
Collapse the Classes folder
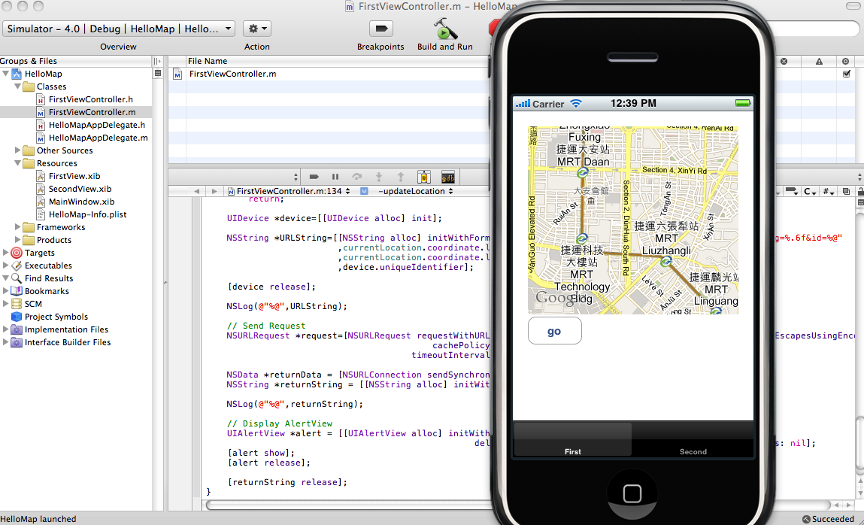pyautogui.click(x=17, y=86)
